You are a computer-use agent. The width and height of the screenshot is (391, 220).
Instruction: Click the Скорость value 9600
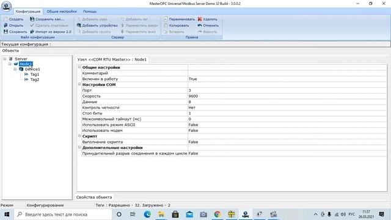tap(287, 96)
